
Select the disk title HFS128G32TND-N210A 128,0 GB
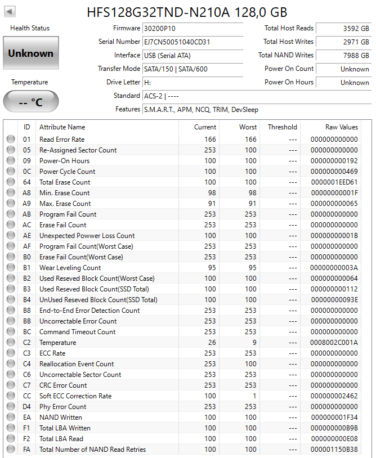click(x=187, y=12)
